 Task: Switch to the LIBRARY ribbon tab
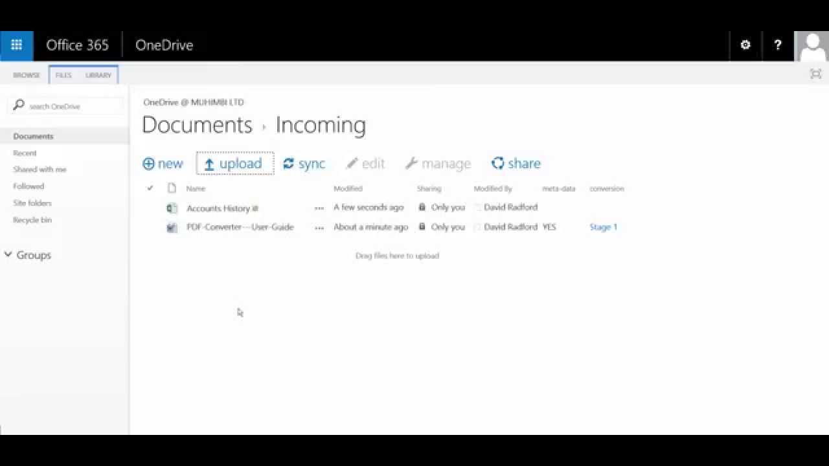pos(98,75)
